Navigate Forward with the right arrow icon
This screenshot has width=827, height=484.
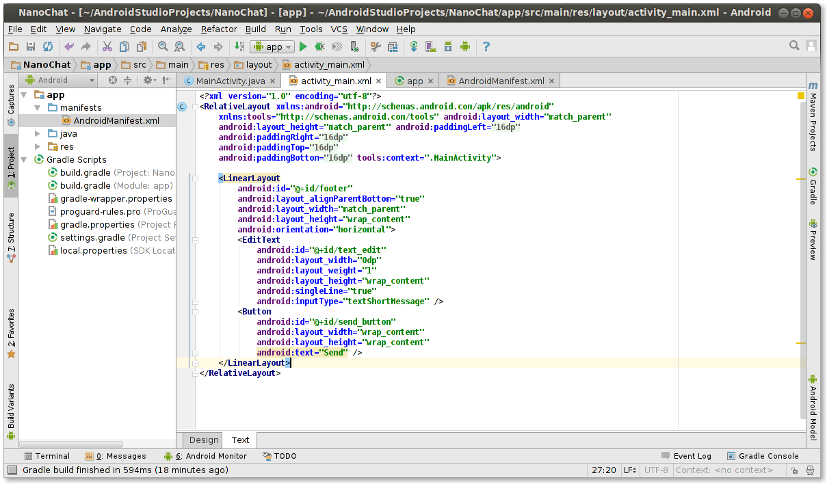pyautogui.click(x=218, y=46)
